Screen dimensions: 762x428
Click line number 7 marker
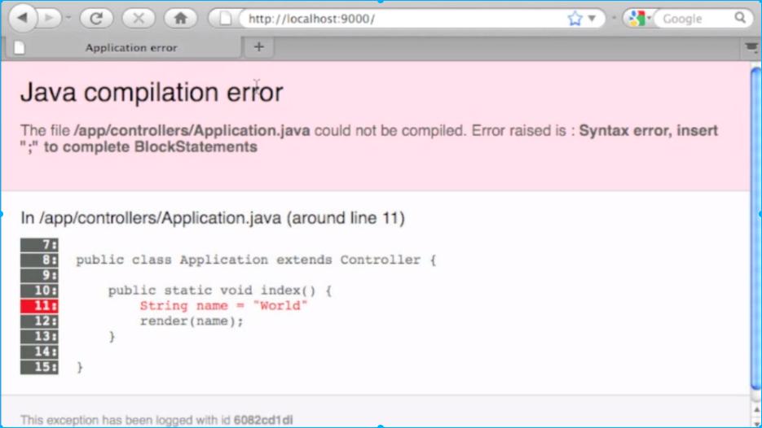39,245
